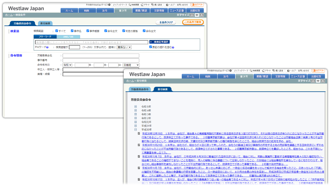Image resolution: width=330 pixels, height=186 pixels.
Task: Open アラート bell in the front window
Action: 263,71
